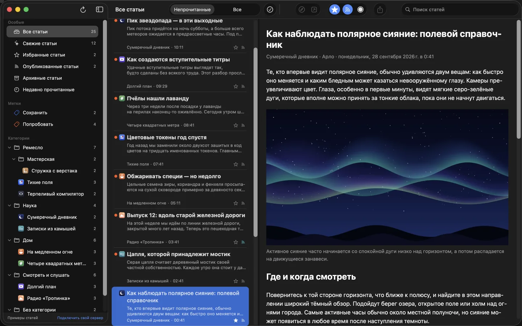
Task: Open the «Терпеливый компилятор» feed
Action: click(x=52, y=194)
